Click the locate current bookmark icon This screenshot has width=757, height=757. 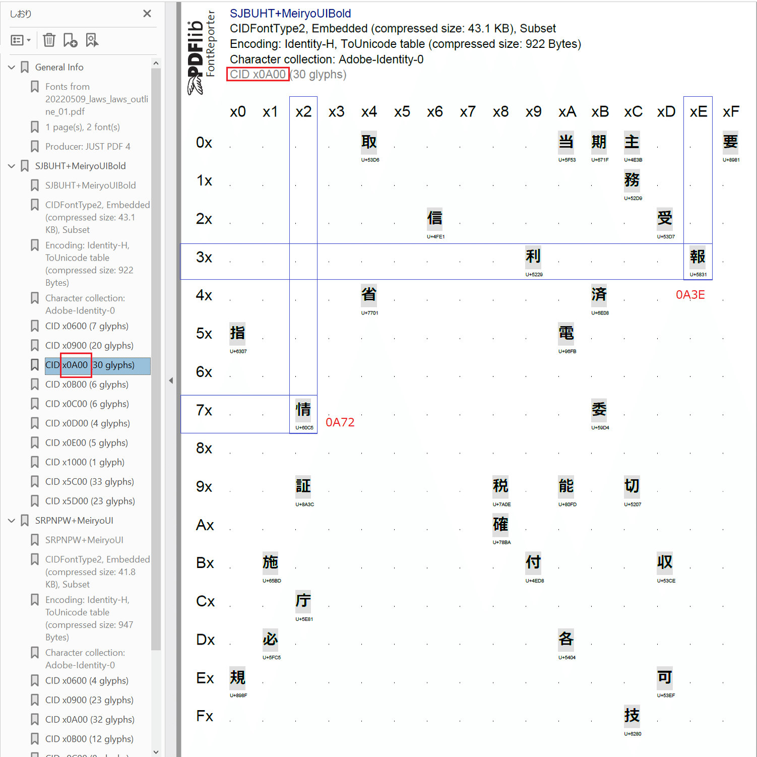click(x=92, y=40)
